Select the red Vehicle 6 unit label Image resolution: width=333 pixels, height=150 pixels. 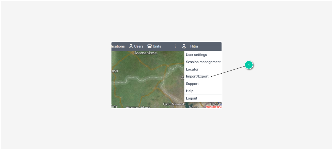[x=214, y=107]
